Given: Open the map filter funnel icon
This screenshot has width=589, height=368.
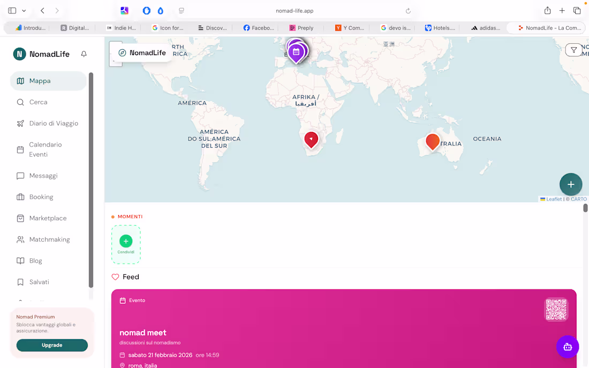Looking at the screenshot, I should [x=573, y=50].
